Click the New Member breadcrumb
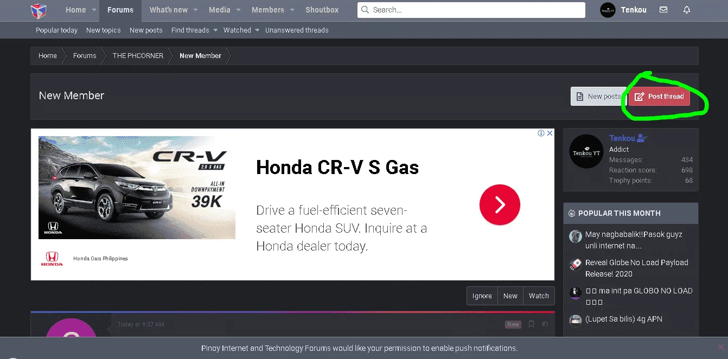Screen dimensions: 728x359 click(200, 56)
